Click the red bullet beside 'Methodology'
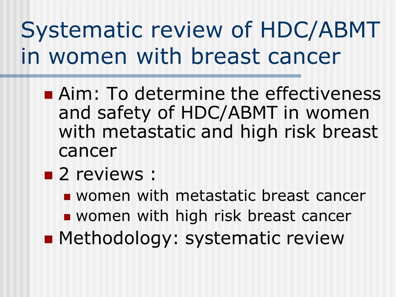Screen dimensions: 396x297 (x=49, y=239)
